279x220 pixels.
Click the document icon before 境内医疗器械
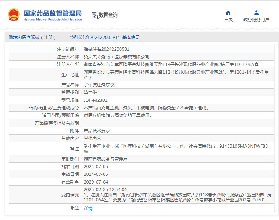pyautogui.click(x=11, y=37)
